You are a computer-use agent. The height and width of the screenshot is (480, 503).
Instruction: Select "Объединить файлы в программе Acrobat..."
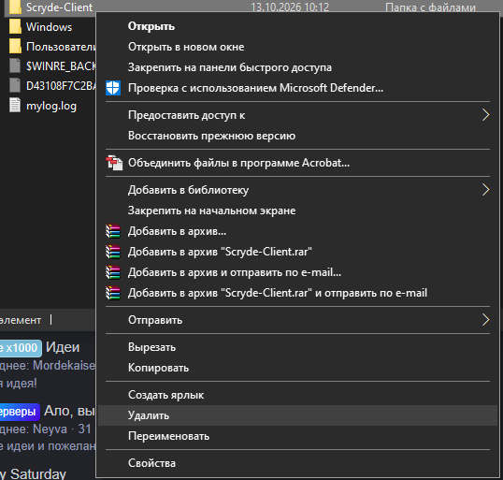[297, 163]
